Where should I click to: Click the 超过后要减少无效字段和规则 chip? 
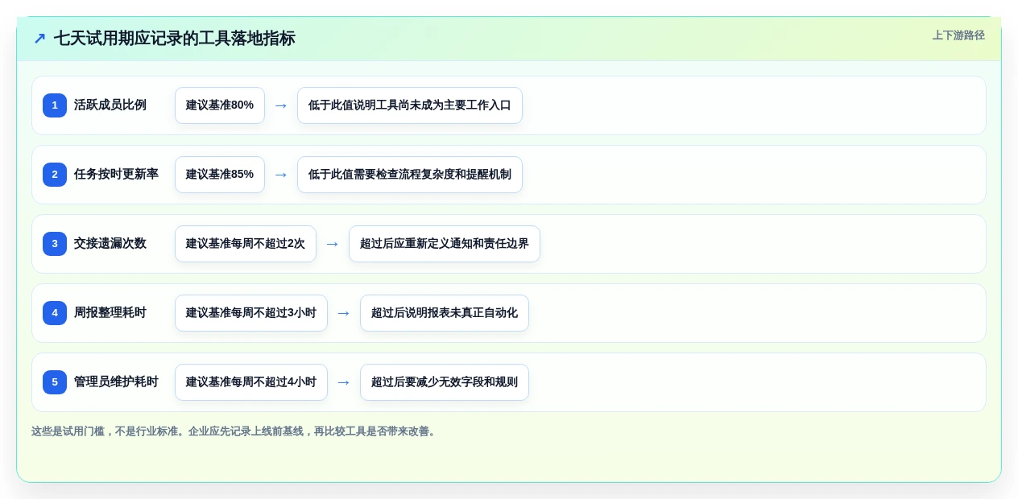(445, 382)
